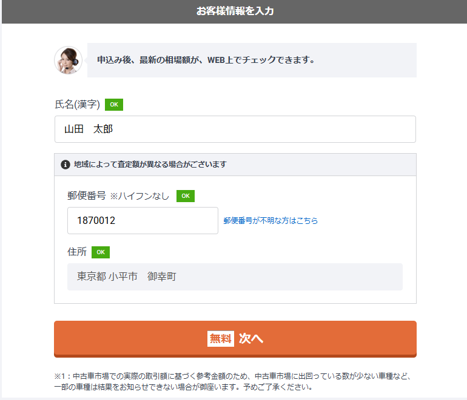Click the postal code field showing 1870012
This screenshot has height=400, width=467.
pos(143,221)
